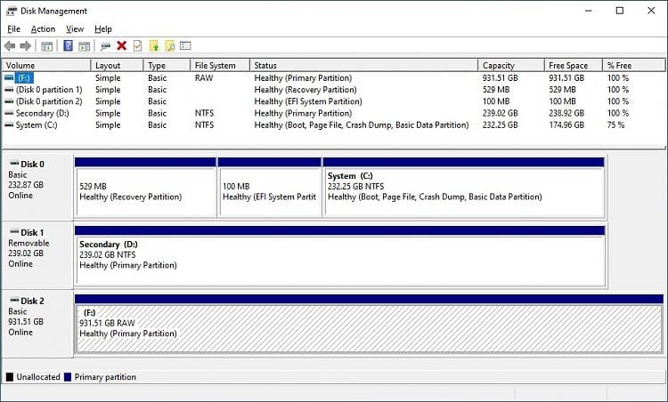Screen dimensions: 668x402
Task: Click the red X Delete toolbar icon
Action: pyautogui.click(x=122, y=45)
